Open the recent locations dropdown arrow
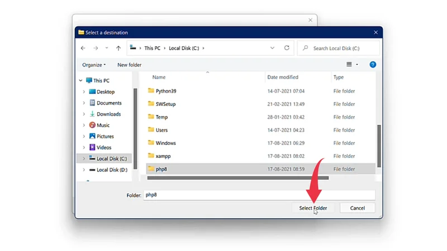 click(x=107, y=48)
